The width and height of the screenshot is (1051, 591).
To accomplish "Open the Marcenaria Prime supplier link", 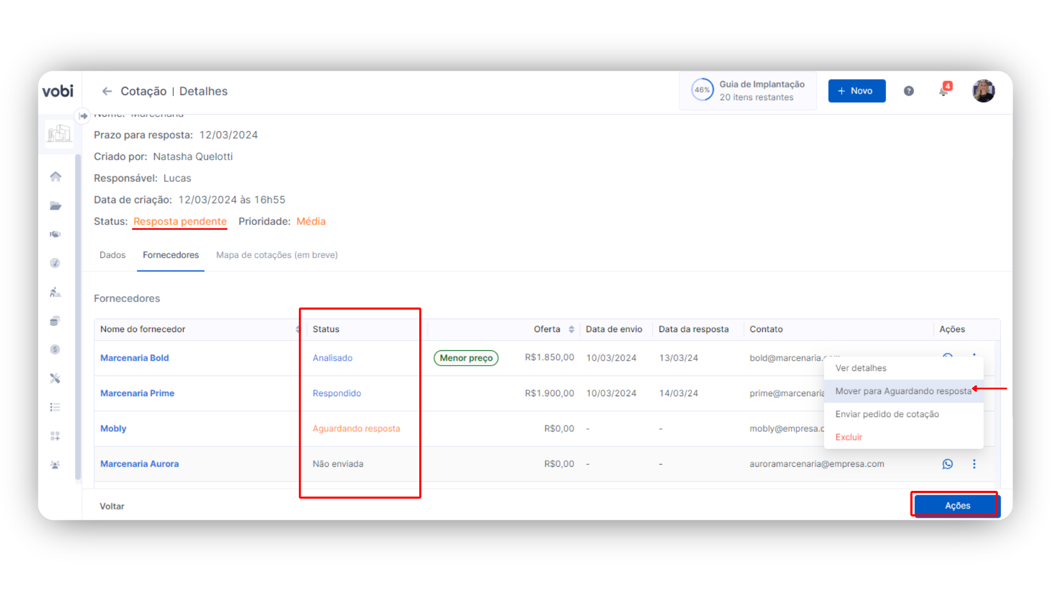I will click(x=137, y=393).
